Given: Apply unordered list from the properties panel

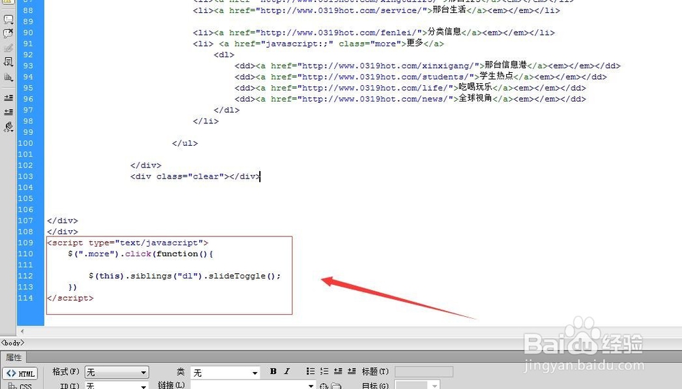Looking at the screenshot, I should click(310, 371).
